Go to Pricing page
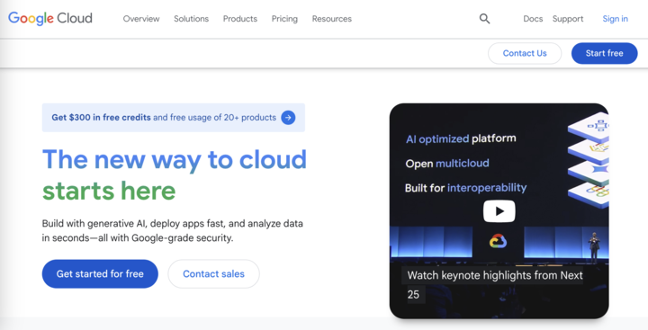Image resolution: width=648 pixels, height=330 pixels. [284, 19]
